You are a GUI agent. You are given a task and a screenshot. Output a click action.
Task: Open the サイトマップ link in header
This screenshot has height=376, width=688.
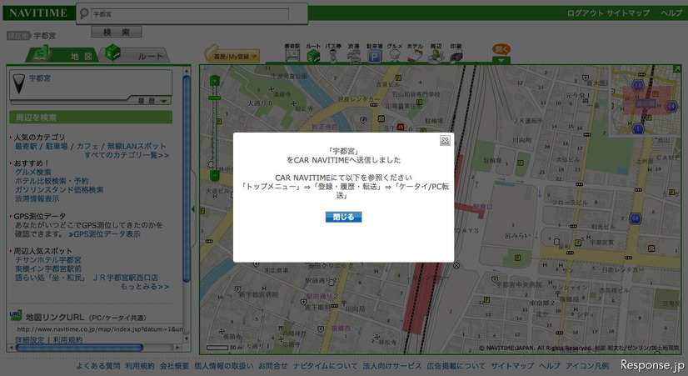[x=628, y=13]
